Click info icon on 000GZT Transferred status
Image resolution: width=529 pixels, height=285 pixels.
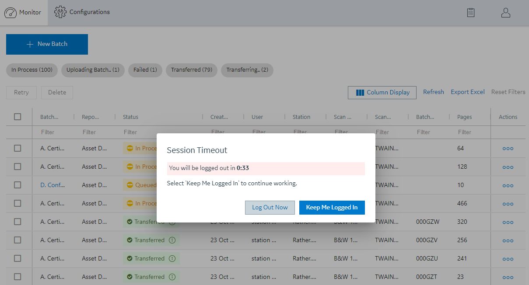coord(172,277)
